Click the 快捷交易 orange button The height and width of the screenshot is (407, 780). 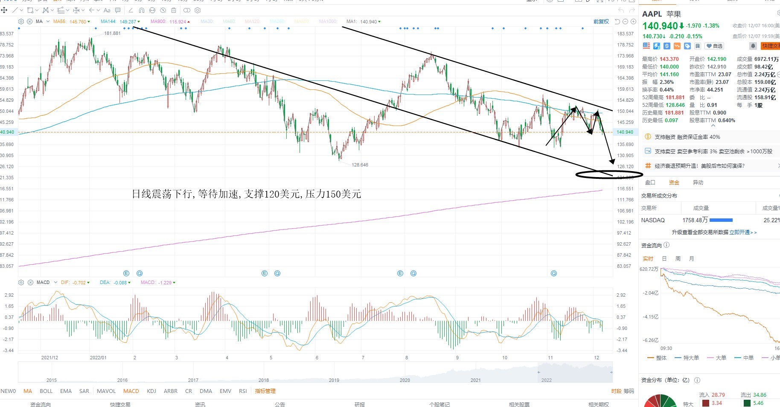(771, 46)
